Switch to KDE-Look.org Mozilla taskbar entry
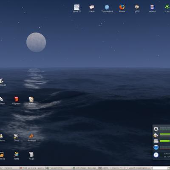 click(x=32, y=168)
